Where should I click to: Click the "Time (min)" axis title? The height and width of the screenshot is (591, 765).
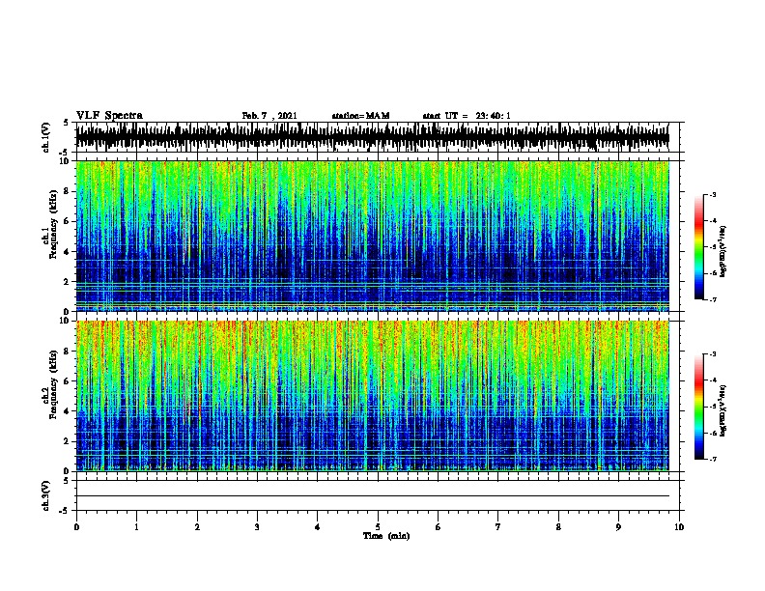point(386,536)
